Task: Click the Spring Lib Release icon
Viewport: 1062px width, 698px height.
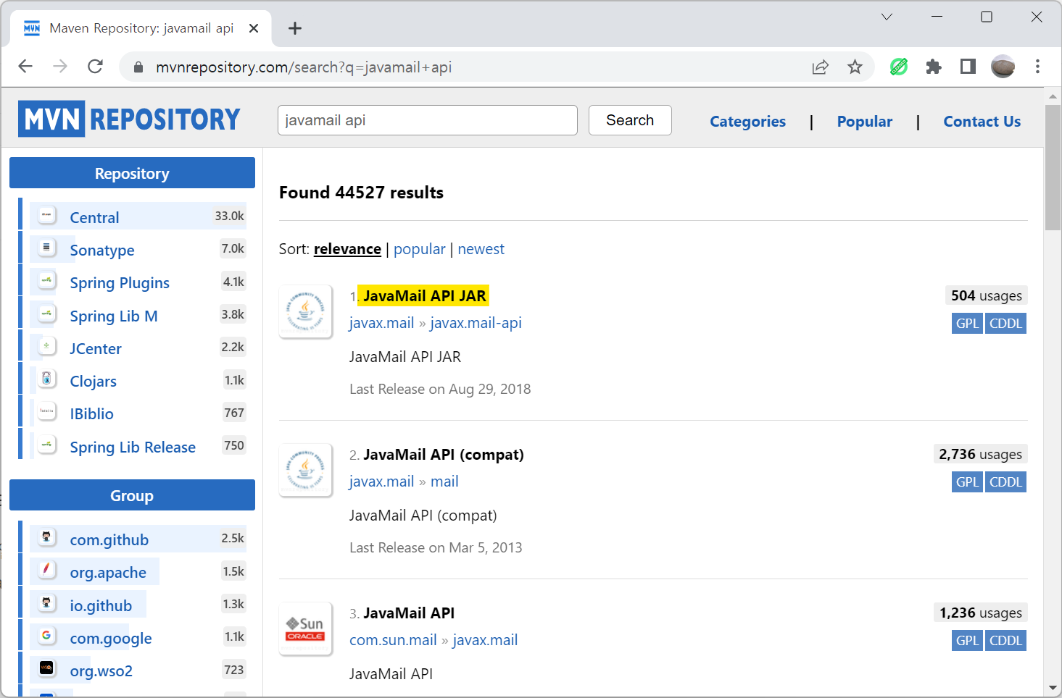Action: click(x=47, y=445)
